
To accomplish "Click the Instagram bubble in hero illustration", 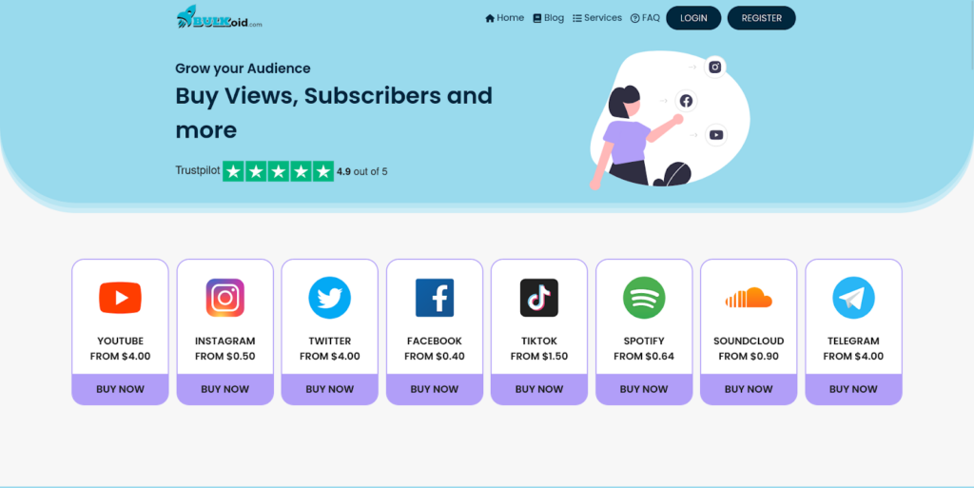I will pos(715,67).
